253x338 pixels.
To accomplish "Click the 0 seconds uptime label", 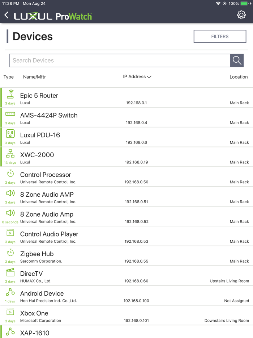I will pyautogui.click(x=10, y=222).
